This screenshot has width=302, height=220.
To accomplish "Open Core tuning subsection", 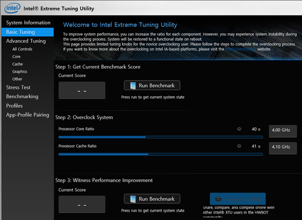I will (x=17, y=57).
